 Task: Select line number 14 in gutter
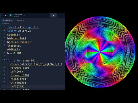[x=4, y=74]
